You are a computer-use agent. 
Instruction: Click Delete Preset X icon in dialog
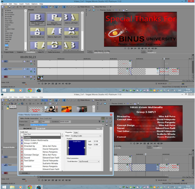[110, 125]
